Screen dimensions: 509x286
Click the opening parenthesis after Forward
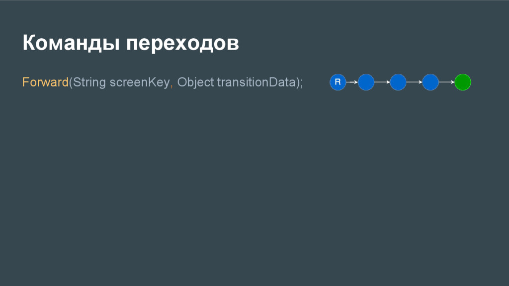(71, 83)
